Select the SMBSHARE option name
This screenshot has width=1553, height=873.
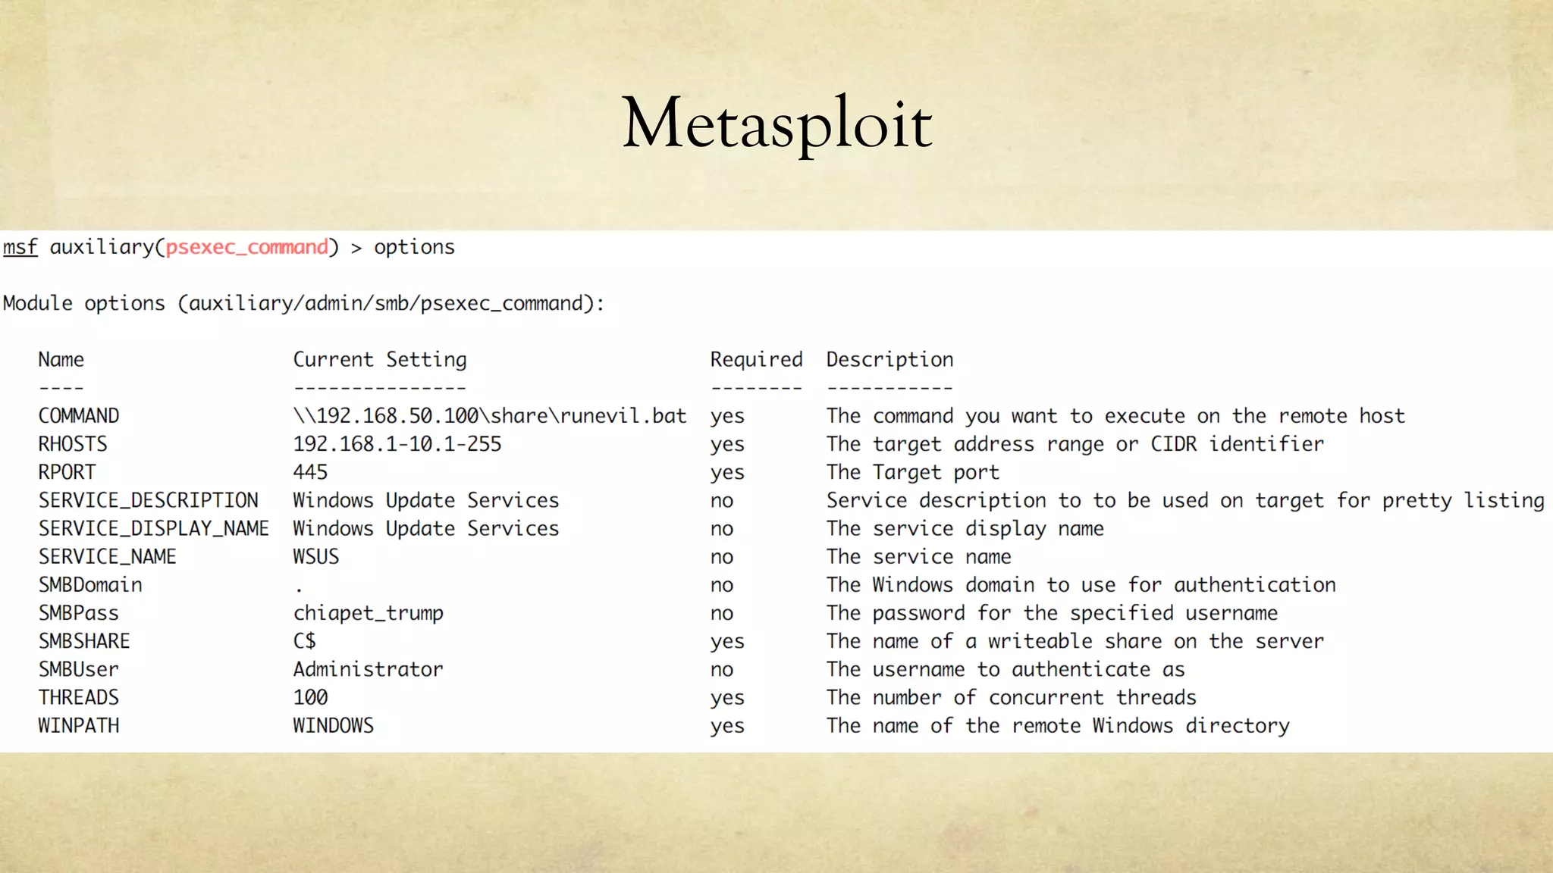84,641
